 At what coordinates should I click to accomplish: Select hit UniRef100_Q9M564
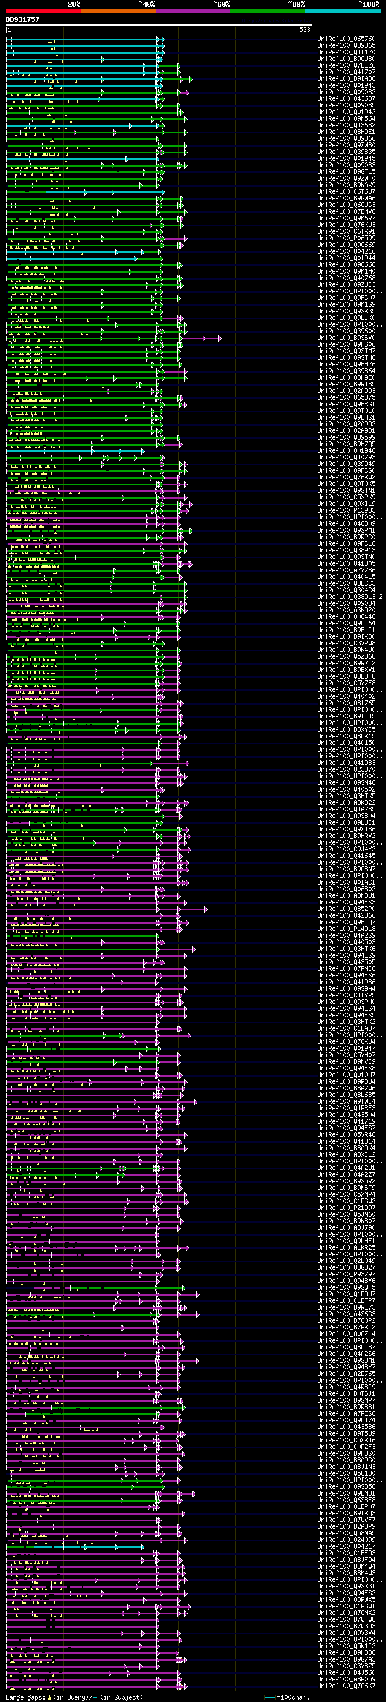pyautogui.click(x=346, y=119)
